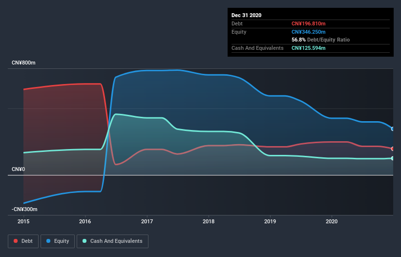Click the Cash And Equivalents tooltip label
The width and height of the screenshot is (401, 257).
click(x=257, y=48)
